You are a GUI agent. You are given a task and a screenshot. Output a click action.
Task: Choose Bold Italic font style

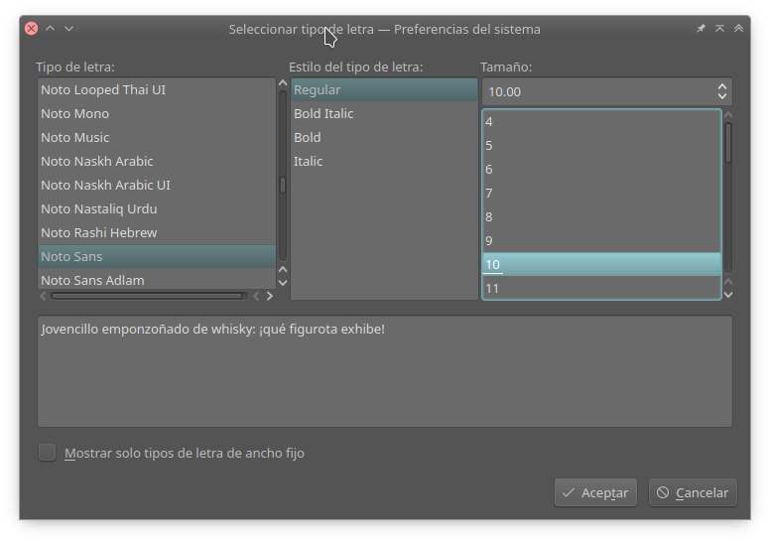[384, 113]
